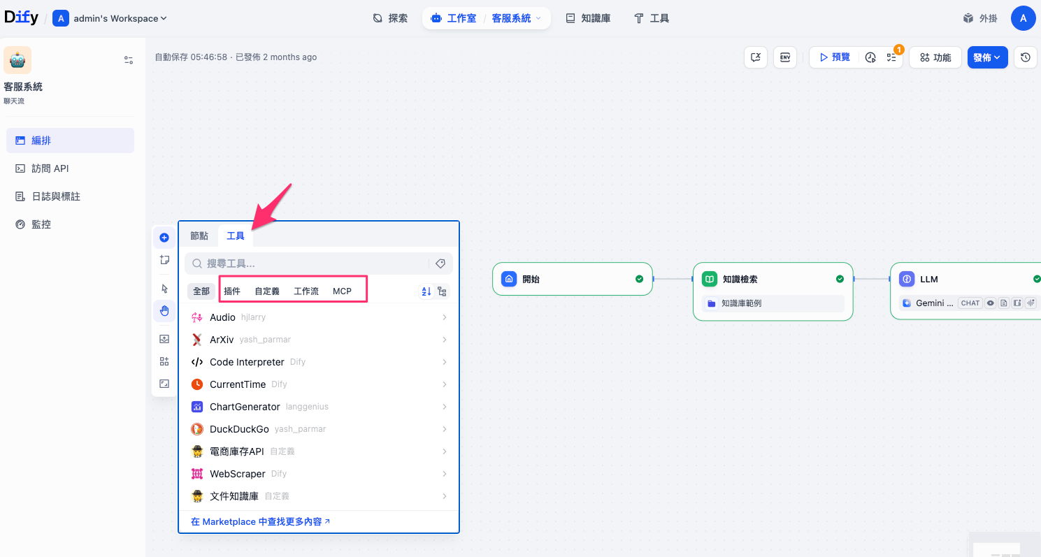The width and height of the screenshot is (1041, 557).
Task: Switch to tree grouped view
Action: pos(442,291)
